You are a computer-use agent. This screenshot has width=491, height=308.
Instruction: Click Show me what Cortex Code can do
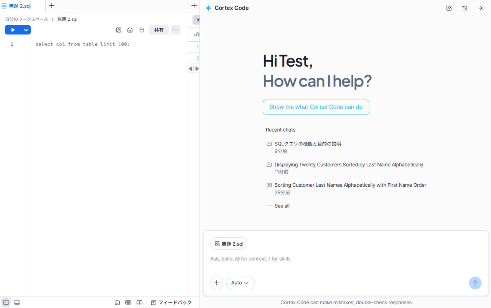(x=316, y=107)
